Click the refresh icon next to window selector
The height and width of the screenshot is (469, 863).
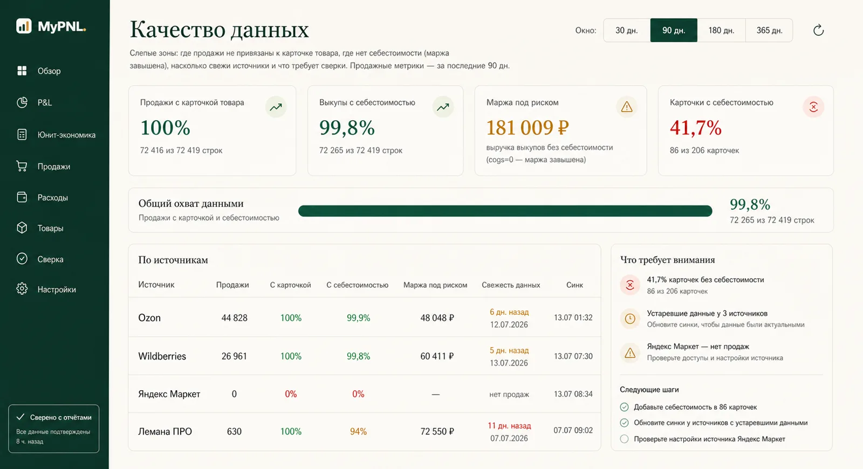(x=818, y=30)
